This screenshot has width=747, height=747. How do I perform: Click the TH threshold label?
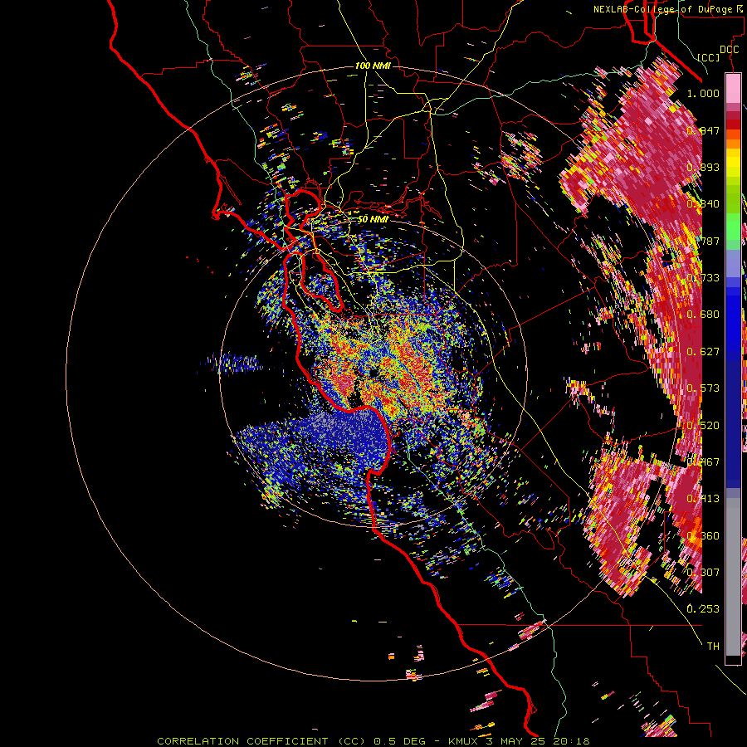[x=713, y=647]
